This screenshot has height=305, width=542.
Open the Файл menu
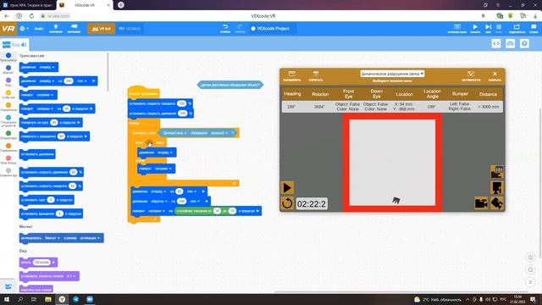click(39, 29)
